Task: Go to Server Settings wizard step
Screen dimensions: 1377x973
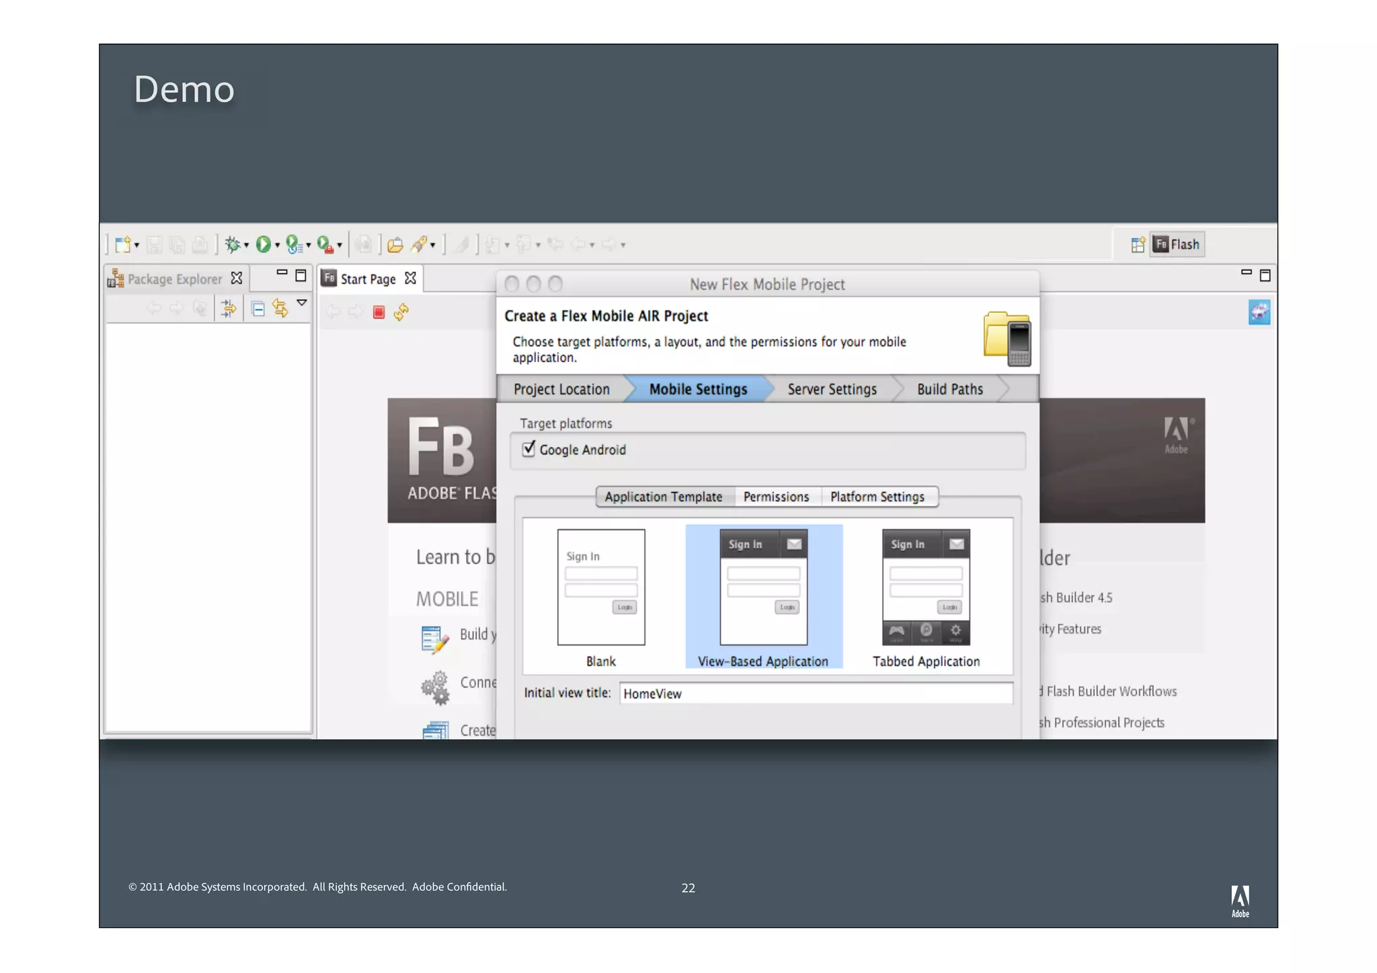Action: tap(832, 389)
